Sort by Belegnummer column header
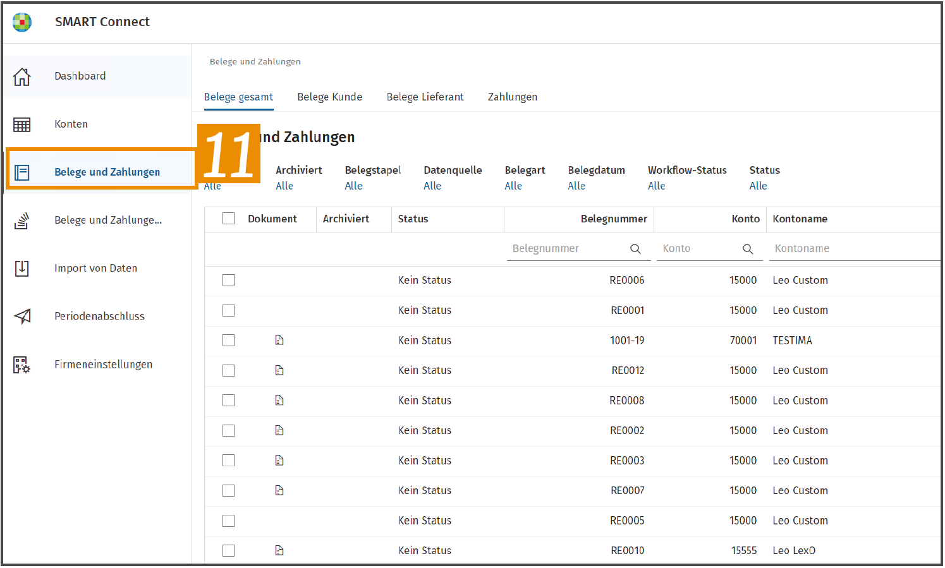945x568 pixels. click(614, 219)
